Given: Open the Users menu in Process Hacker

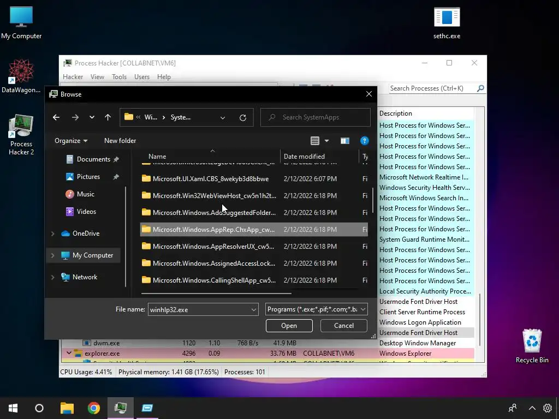Looking at the screenshot, I should 142,77.
